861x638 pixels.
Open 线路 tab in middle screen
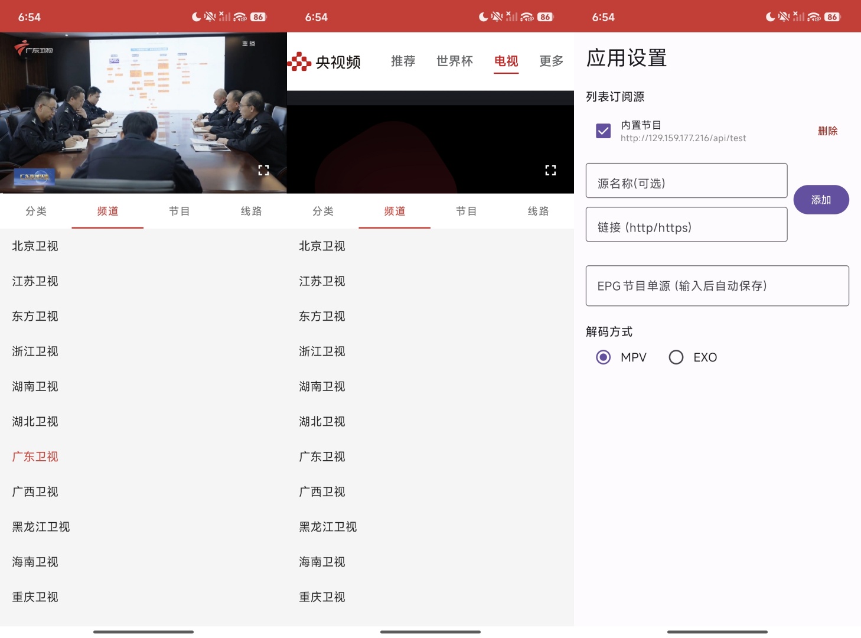(538, 211)
